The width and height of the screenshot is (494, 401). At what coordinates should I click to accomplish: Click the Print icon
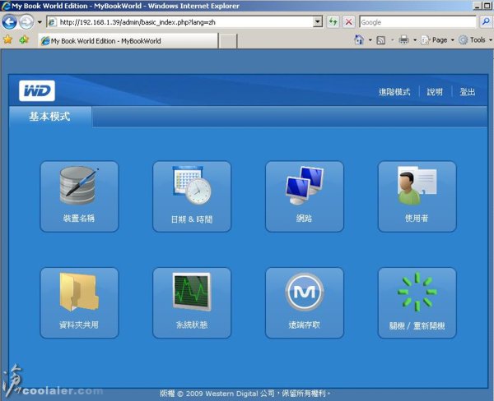403,40
